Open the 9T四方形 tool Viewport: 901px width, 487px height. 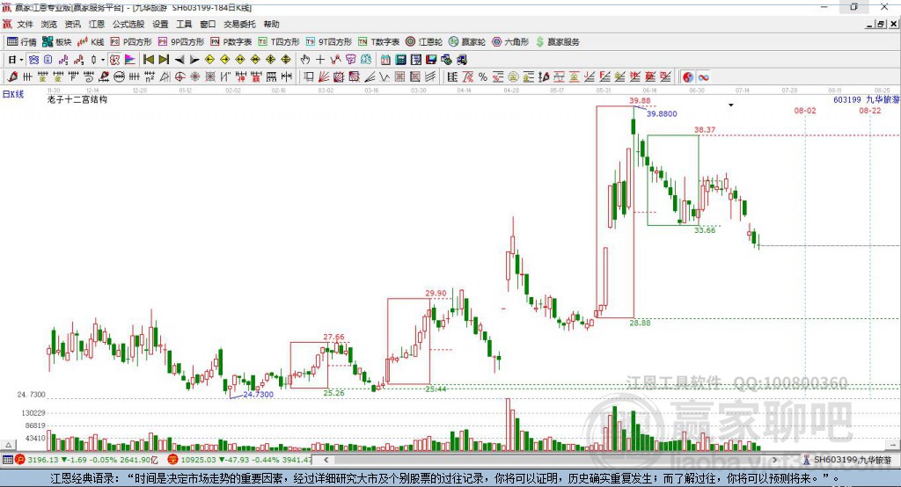(329, 42)
